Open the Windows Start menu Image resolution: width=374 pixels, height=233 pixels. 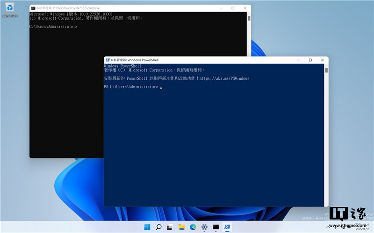pos(147,227)
